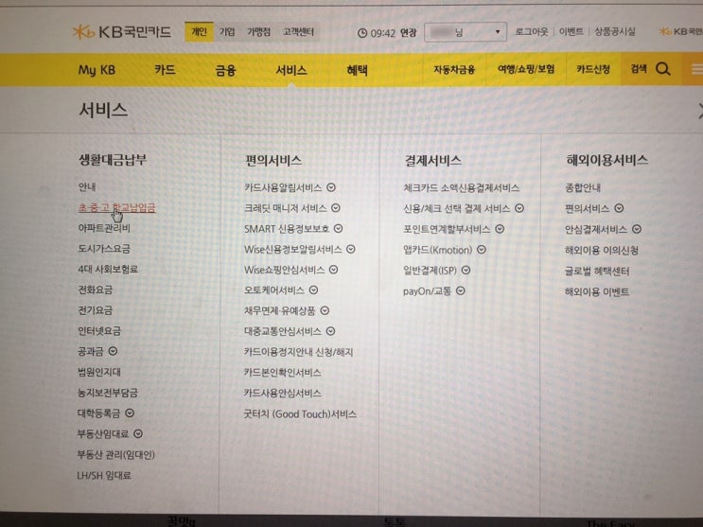This screenshot has height=527, width=703.
Task: Select the 고객센터 tab
Action: [x=299, y=32]
